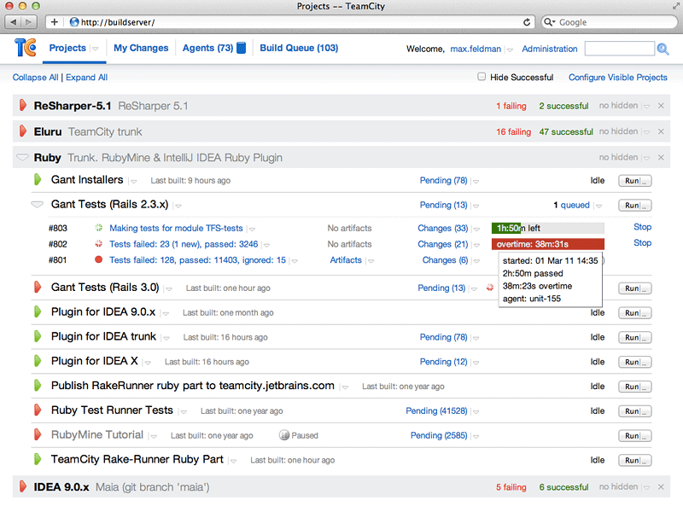Open the dropdown next to Pending (78) for Gant Installers
The height and width of the screenshot is (512, 683).
pos(476,181)
